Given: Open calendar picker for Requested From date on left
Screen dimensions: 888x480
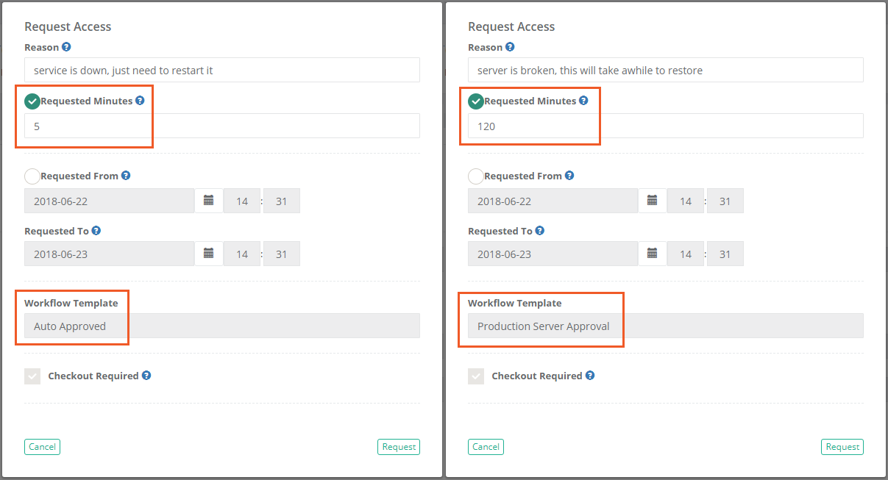Looking at the screenshot, I should click(208, 200).
